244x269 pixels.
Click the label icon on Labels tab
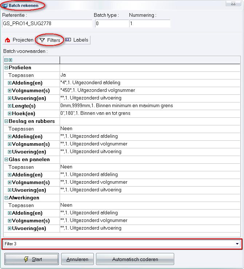pyautogui.click(x=68, y=40)
